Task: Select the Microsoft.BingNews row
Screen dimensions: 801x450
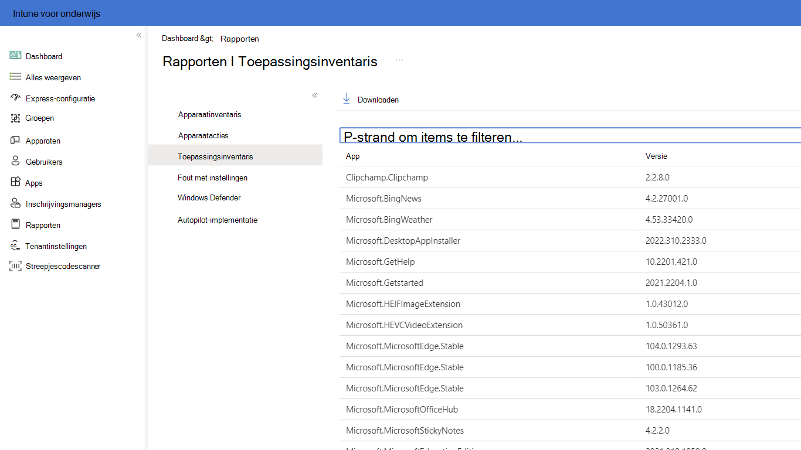Action: [570, 199]
